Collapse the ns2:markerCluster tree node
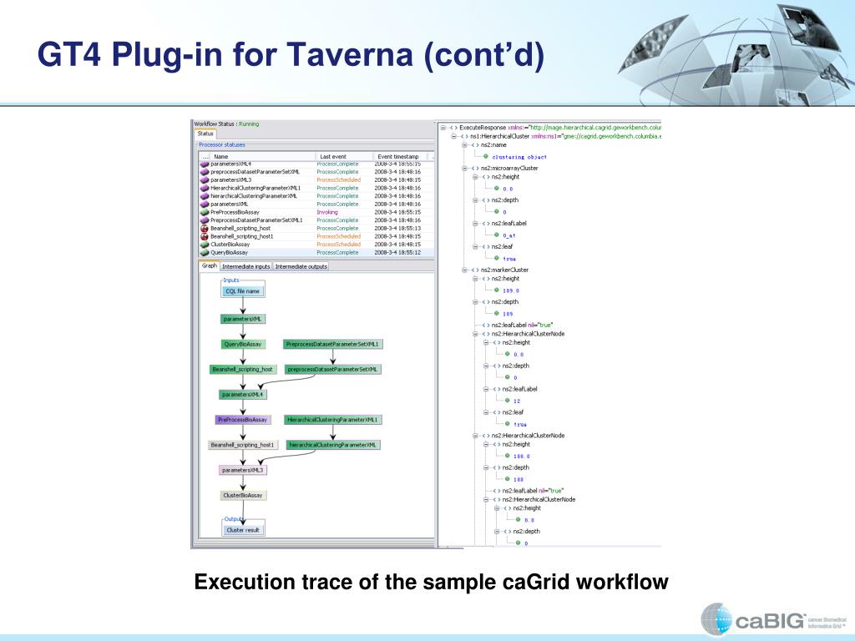Viewport: 855px width, 641px height. (x=464, y=270)
